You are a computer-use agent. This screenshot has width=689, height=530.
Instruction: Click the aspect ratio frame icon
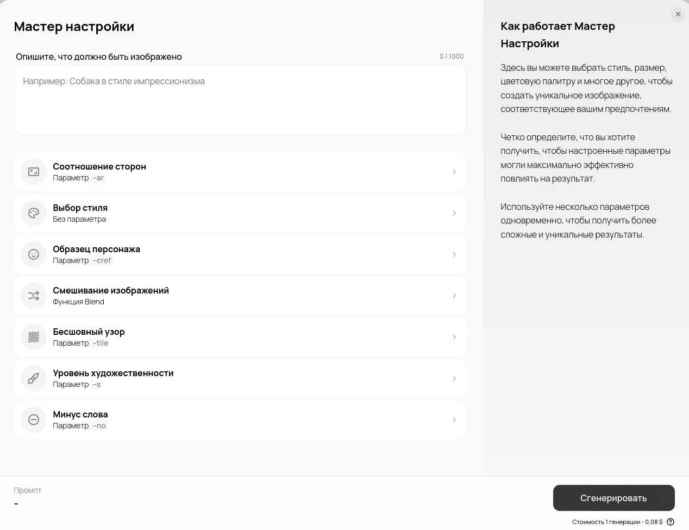point(34,172)
